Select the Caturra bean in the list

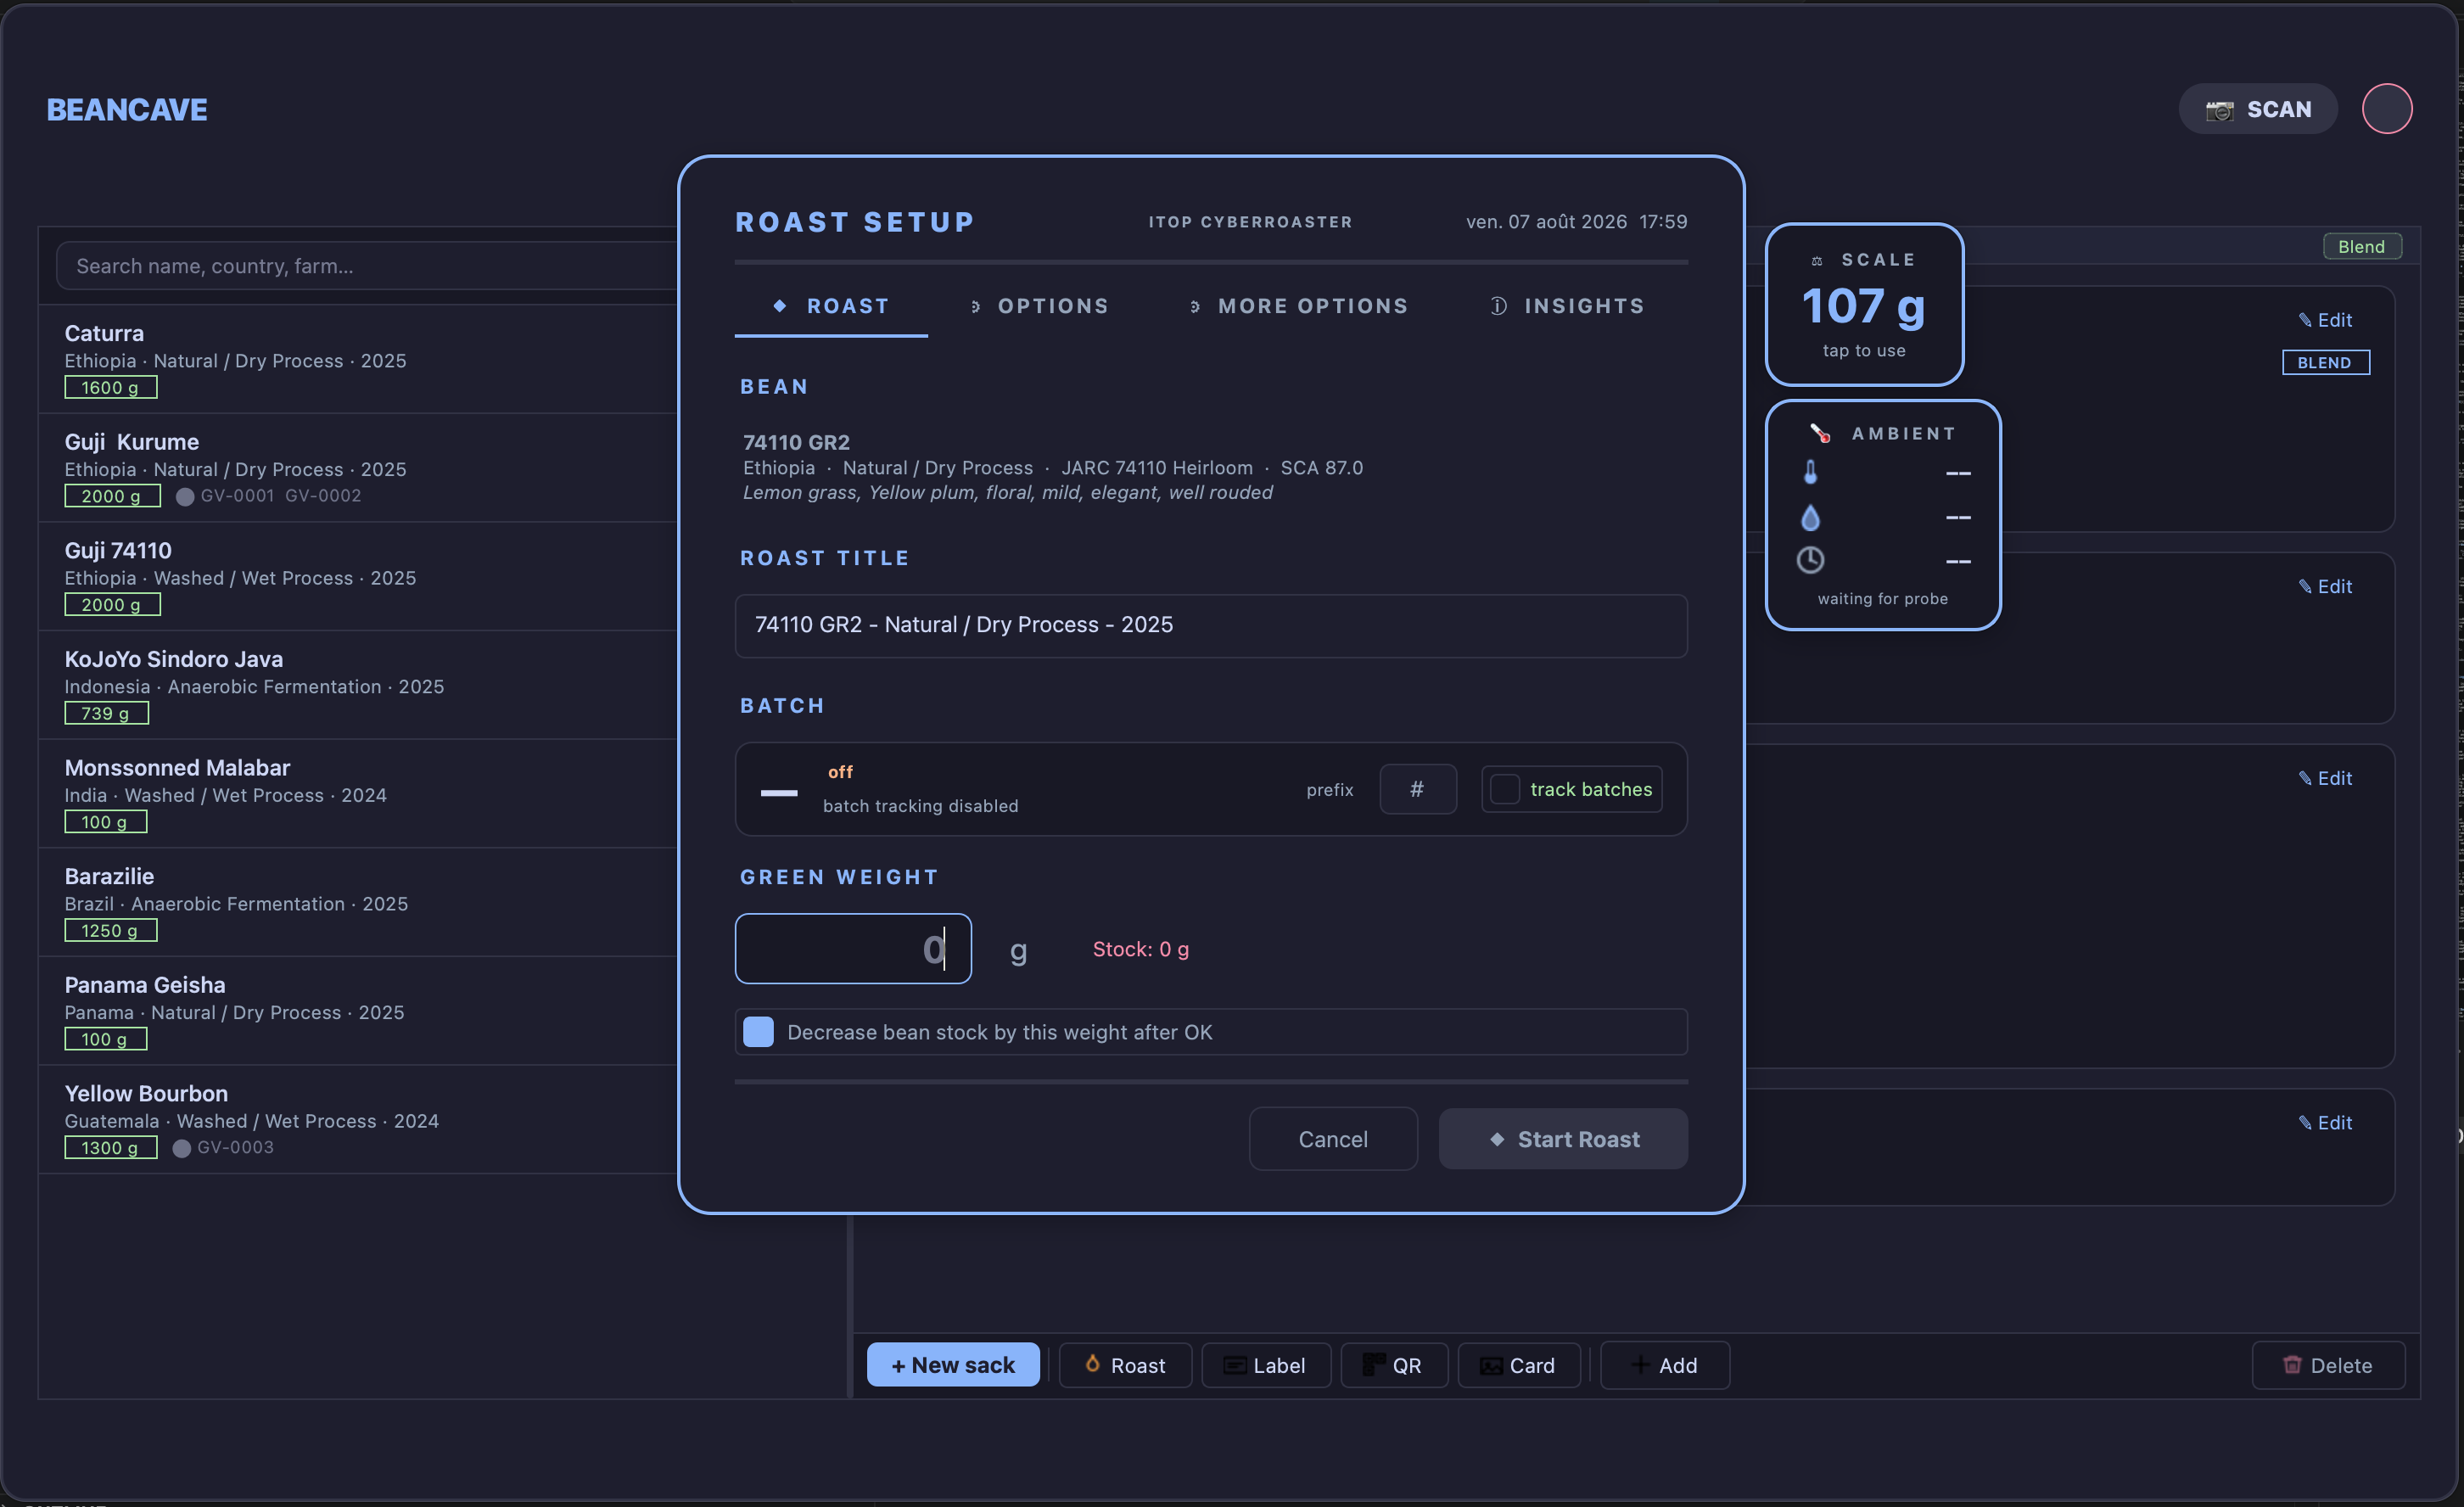click(x=359, y=359)
